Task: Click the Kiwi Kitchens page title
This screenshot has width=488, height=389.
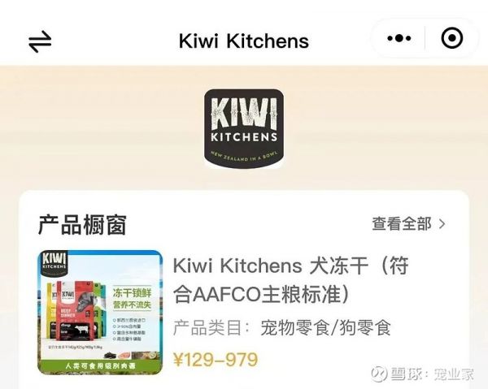Action: [244, 41]
